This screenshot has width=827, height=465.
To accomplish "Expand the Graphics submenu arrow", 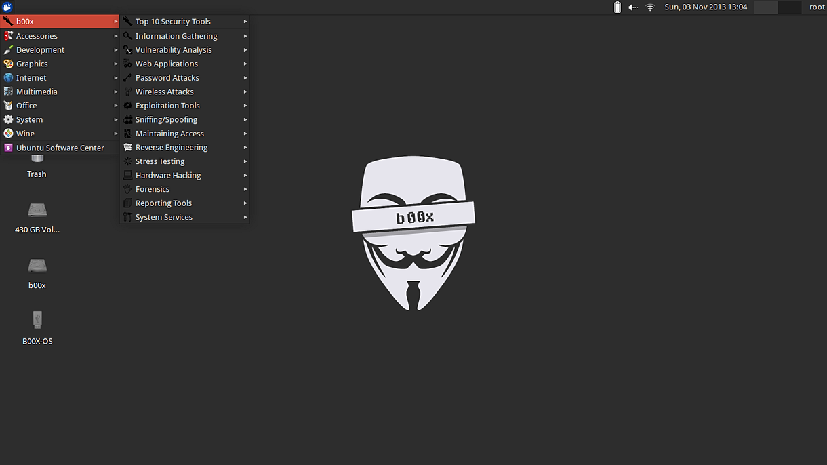I will (116, 64).
